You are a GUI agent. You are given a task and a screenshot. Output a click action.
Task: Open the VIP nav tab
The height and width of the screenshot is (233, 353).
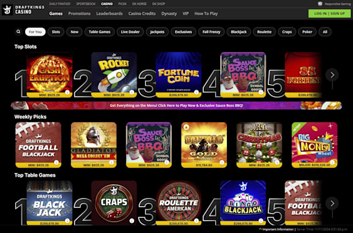pyautogui.click(x=186, y=14)
